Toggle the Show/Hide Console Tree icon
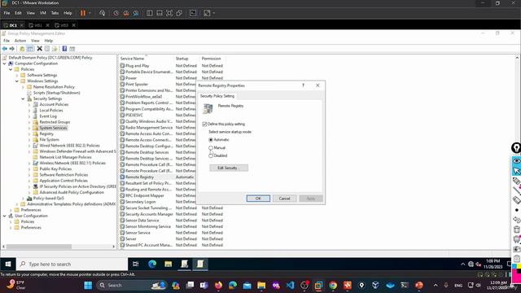The width and height of the screenshot is (521, 293). pyautogui.click(x=30, y=49)
